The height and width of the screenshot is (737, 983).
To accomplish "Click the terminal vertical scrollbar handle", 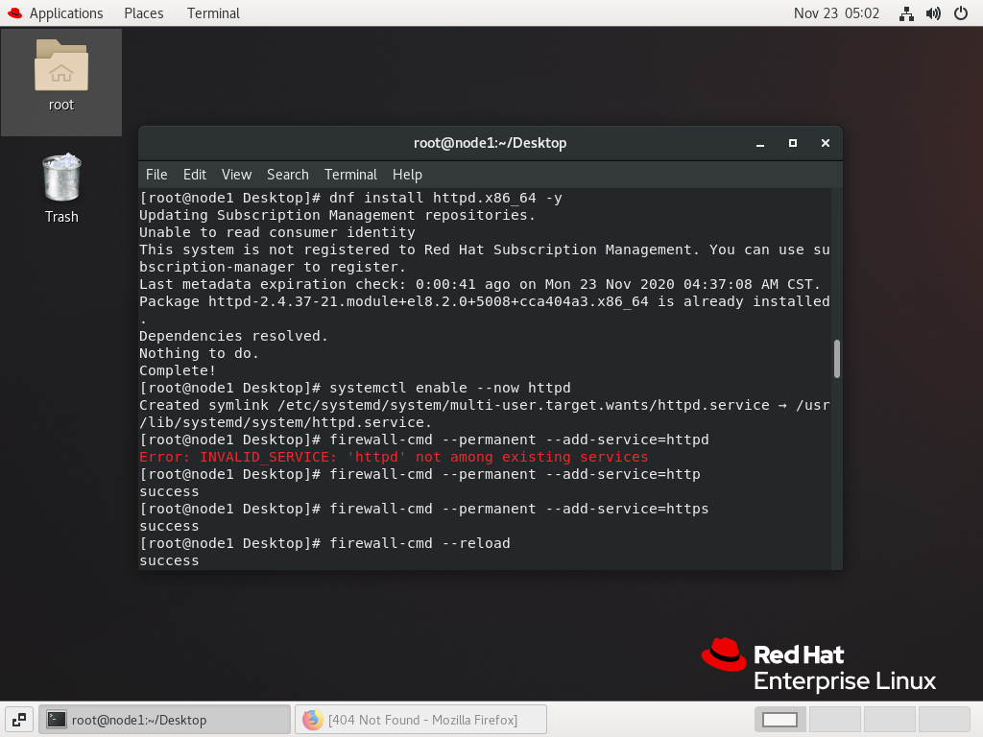I will tap(836, 359).
